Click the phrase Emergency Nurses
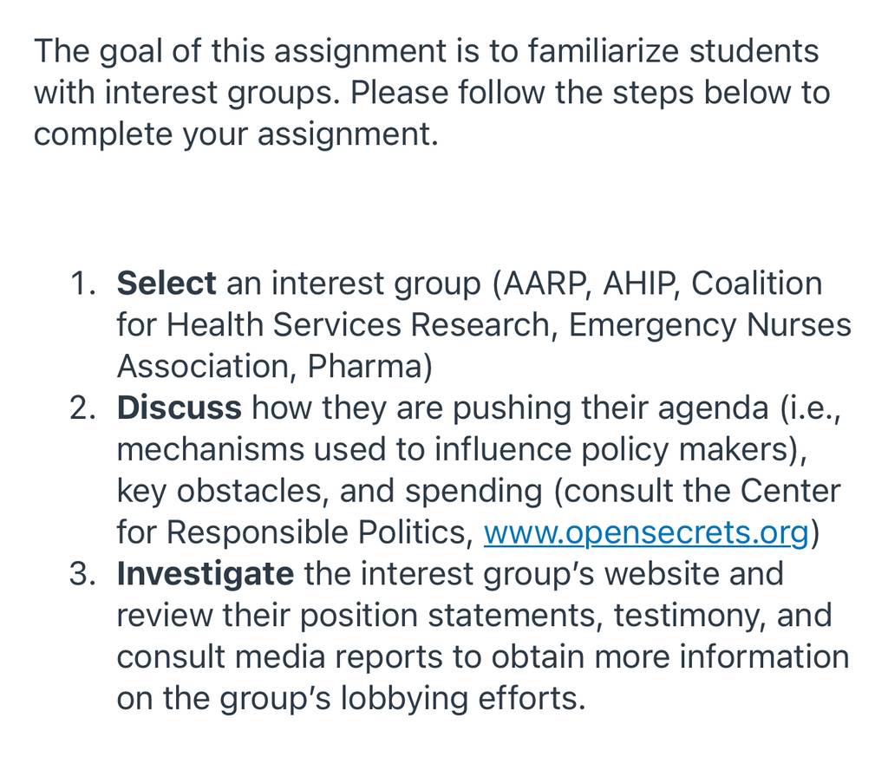888x783 pixels. point(709,326)
